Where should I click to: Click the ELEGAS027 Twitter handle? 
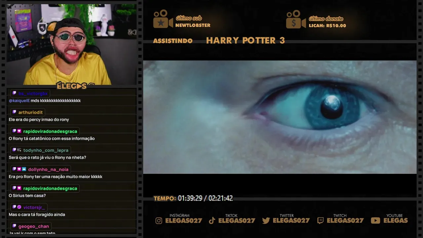291,220
